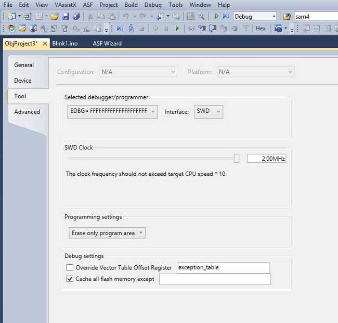
Task: Click the Open File folder icon
Action: coord(56,17)
